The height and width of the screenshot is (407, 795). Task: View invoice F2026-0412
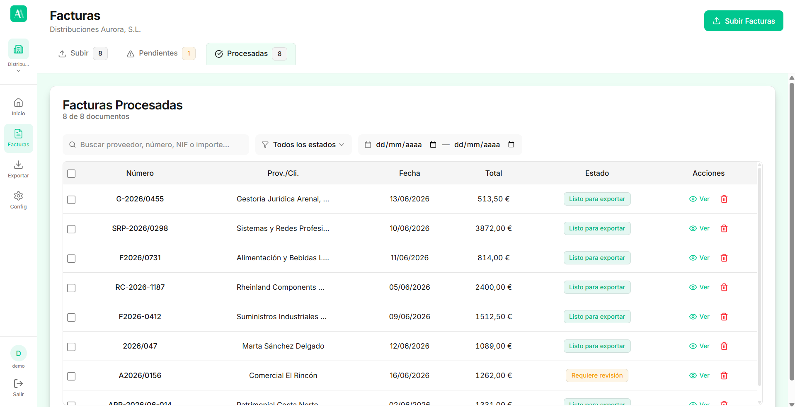pyautogui.click(x=699, y=317)
